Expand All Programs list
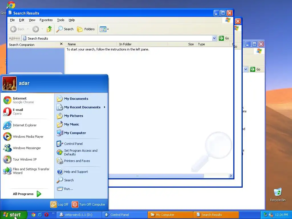 (27, 194)
